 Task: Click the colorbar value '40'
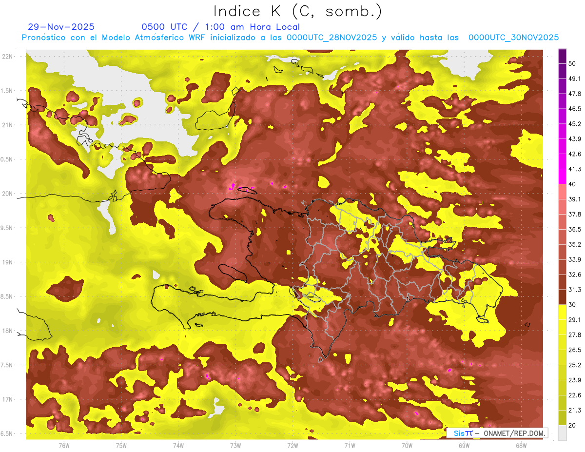(572, 184)
